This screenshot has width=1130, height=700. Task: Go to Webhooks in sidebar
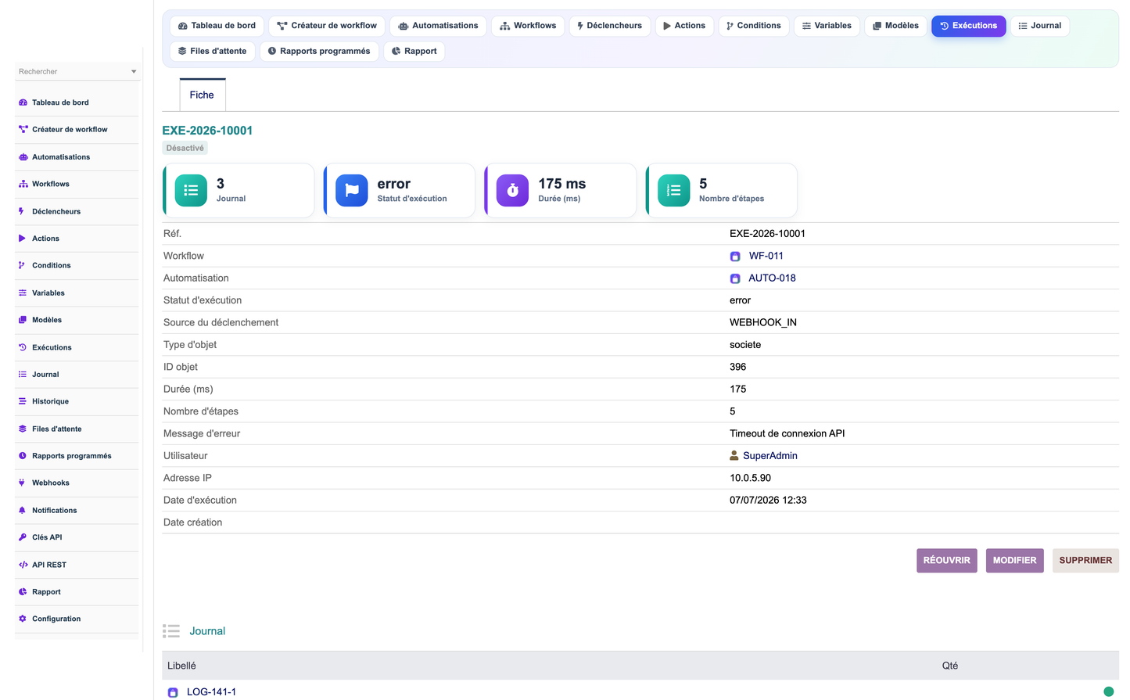point(51,483)
